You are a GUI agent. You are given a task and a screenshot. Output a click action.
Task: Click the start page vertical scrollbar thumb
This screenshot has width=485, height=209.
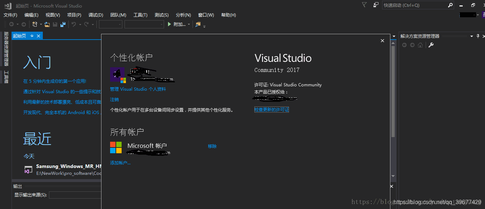(x=393, y=91)
